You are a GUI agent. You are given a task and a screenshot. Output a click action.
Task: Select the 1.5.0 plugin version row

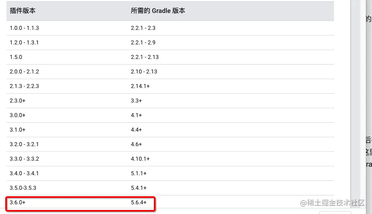point(170,57)
